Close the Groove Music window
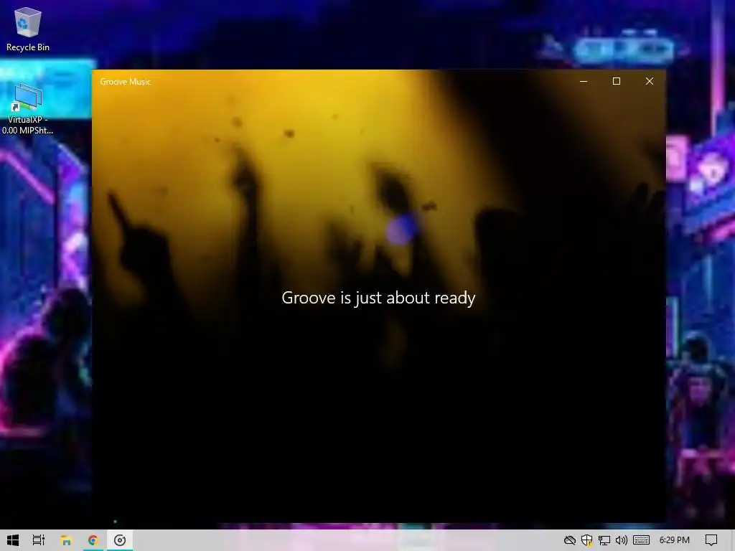 pos(649,81)
